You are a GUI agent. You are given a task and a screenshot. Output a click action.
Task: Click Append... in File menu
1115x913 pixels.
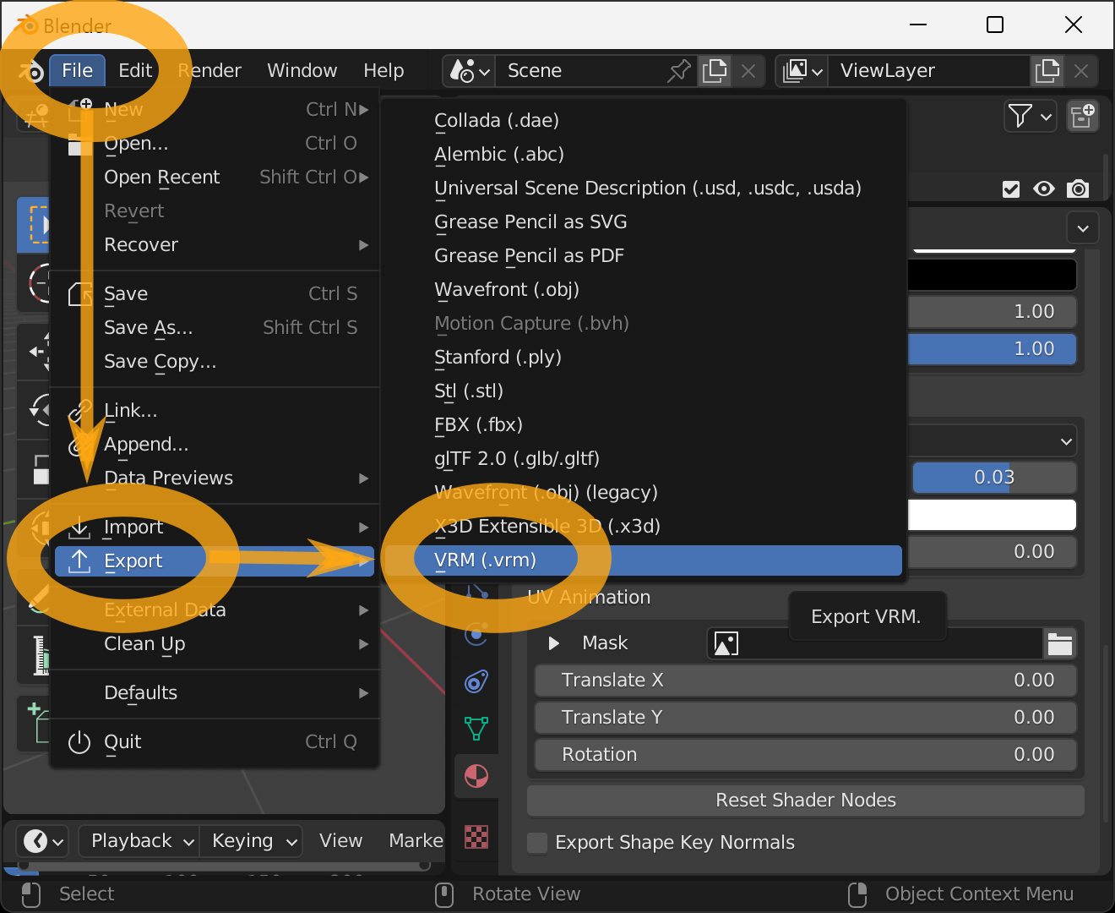[215, 445]
